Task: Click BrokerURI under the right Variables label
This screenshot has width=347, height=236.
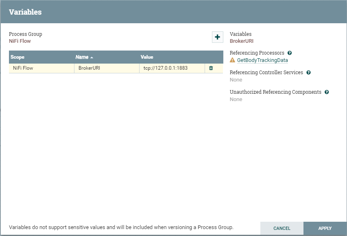Action: click(x=242, y=41)
